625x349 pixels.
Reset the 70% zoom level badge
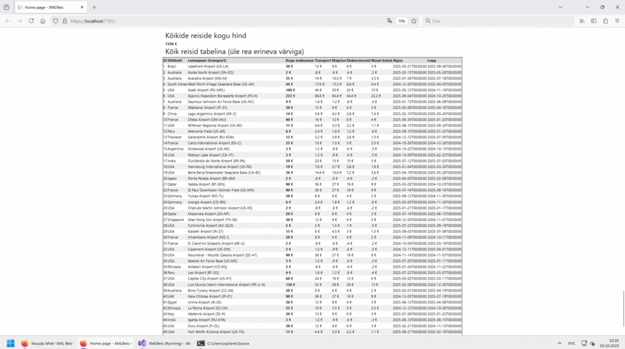[x=402, y=21]
